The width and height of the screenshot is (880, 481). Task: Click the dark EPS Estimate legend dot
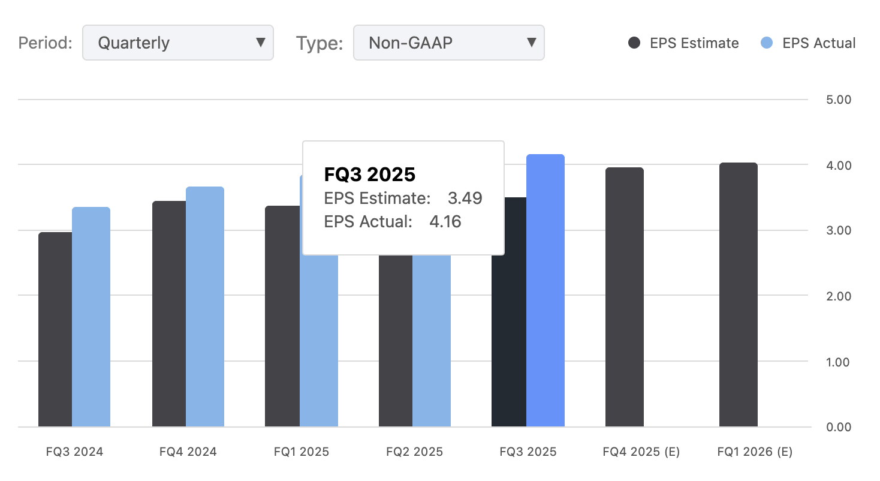[634, 43]
